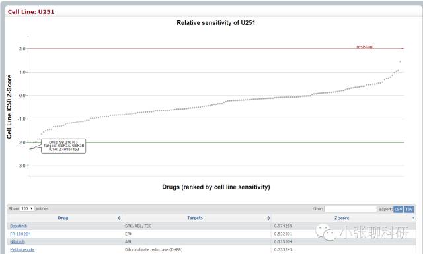This screenshot has height=254, width=423.
Task: Click the Z score column sort arrow
Action: 413,218
